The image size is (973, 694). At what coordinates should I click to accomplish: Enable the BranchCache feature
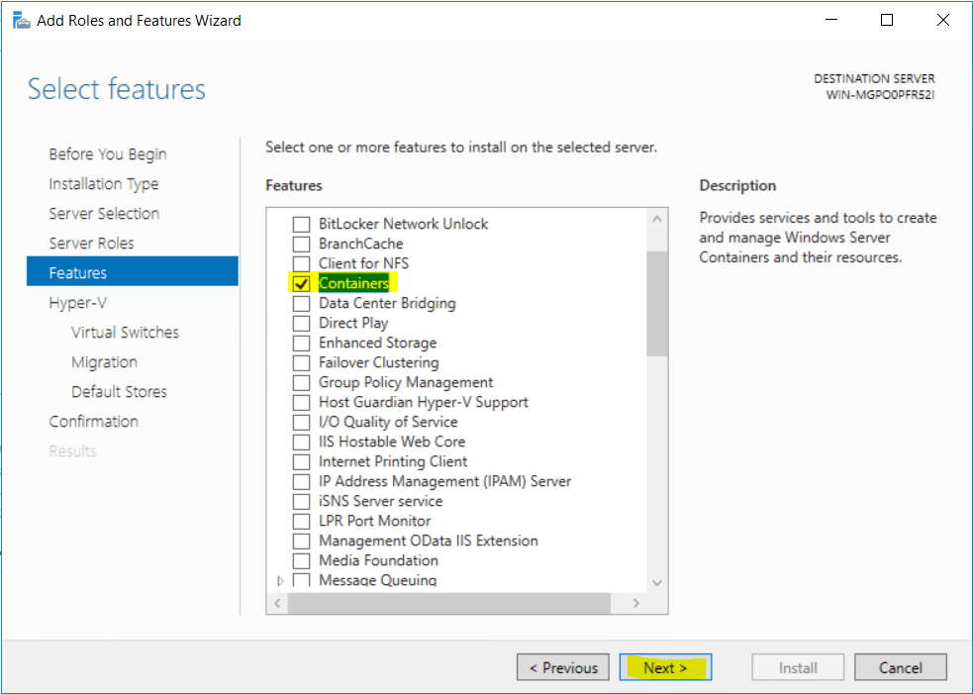302,244
